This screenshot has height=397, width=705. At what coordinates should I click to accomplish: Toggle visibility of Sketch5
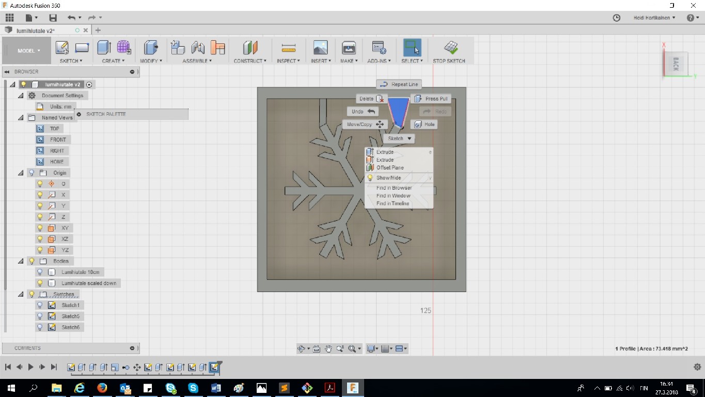coord(40,316)
